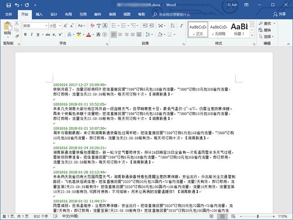
Task: Click the Redo/Repeat icon
Action: coord(27,5)
